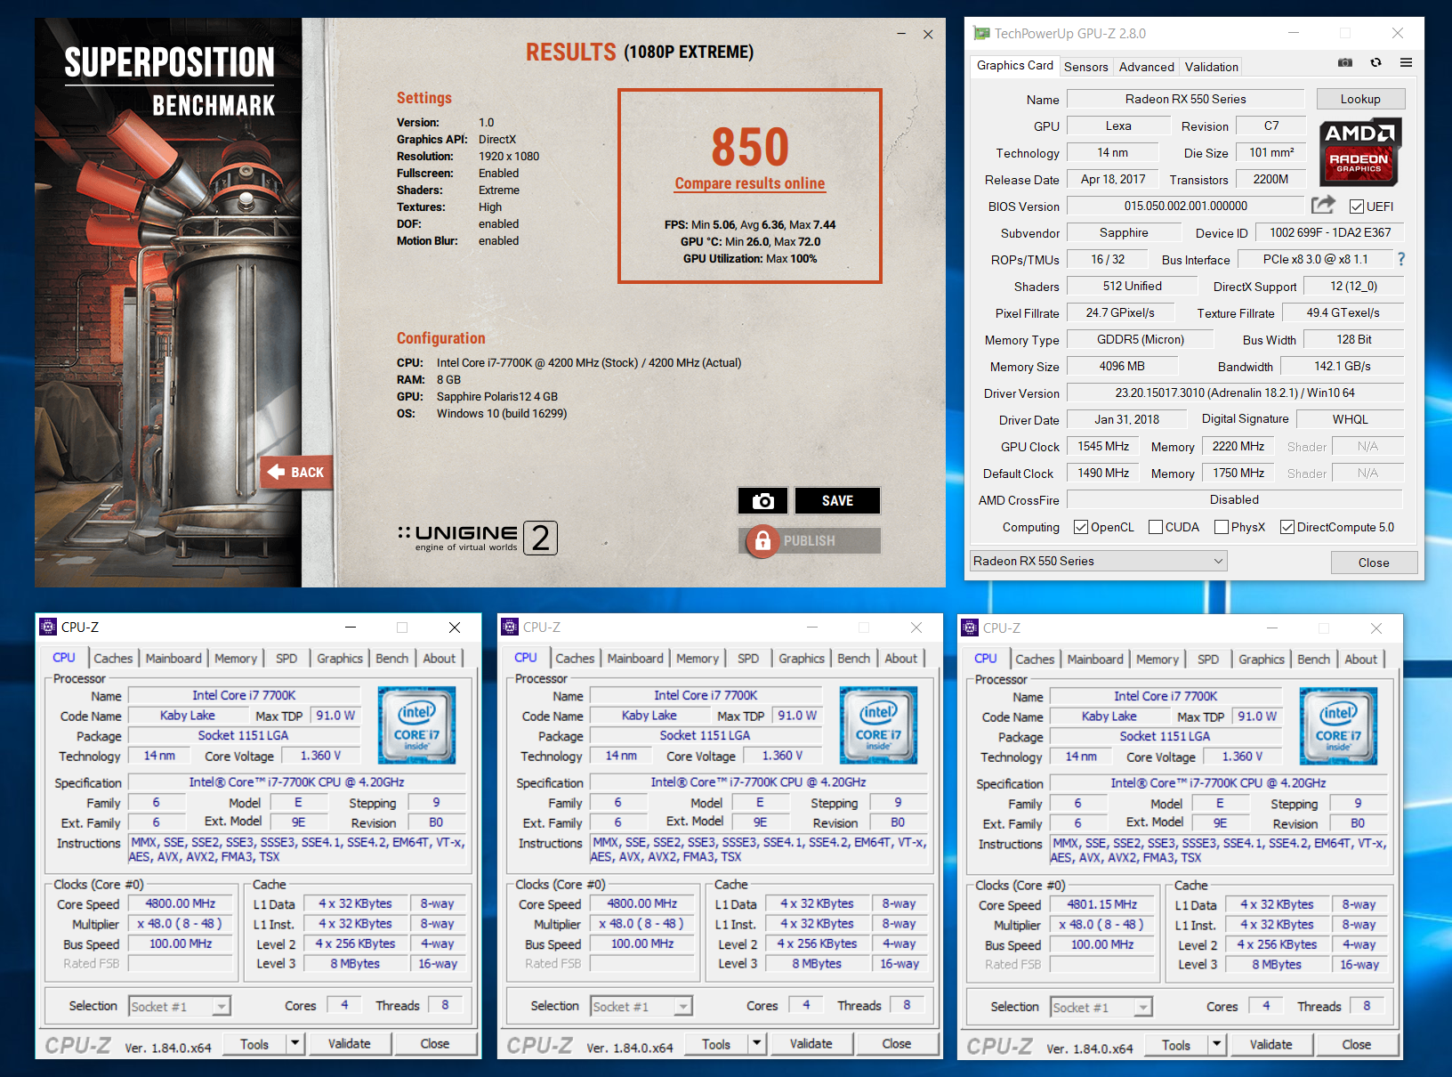Click Validate in left CPU-Z
This screenshot has width=1452, height=1077.
point(349,1044)
